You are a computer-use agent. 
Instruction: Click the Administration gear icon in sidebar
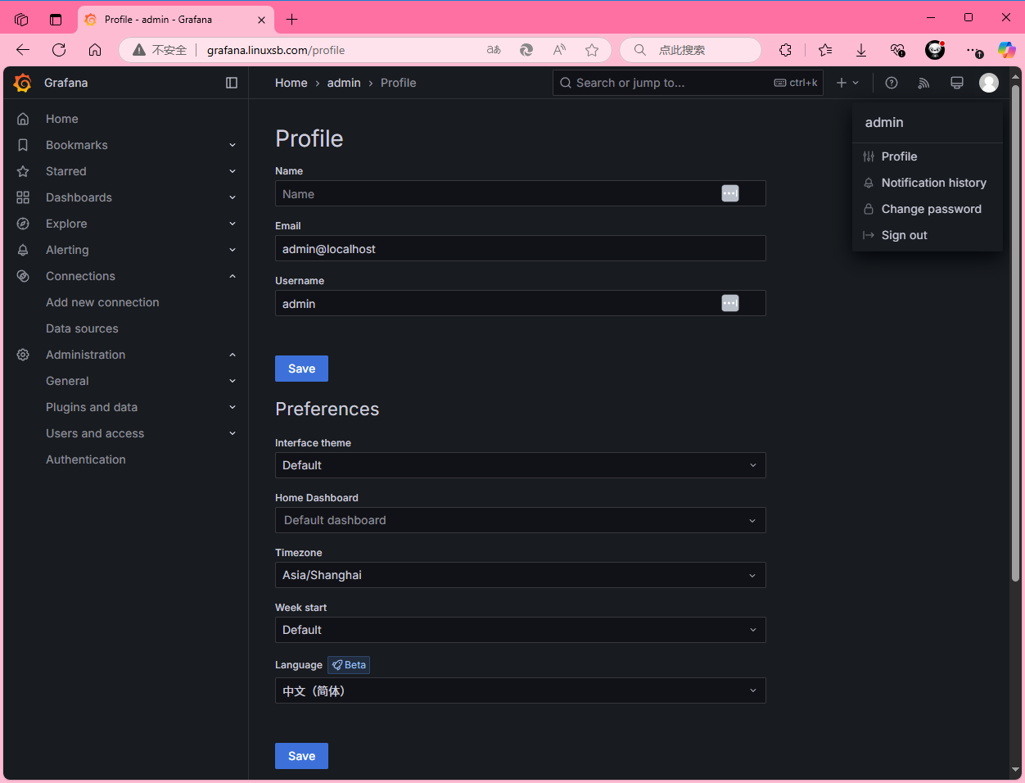23,355
